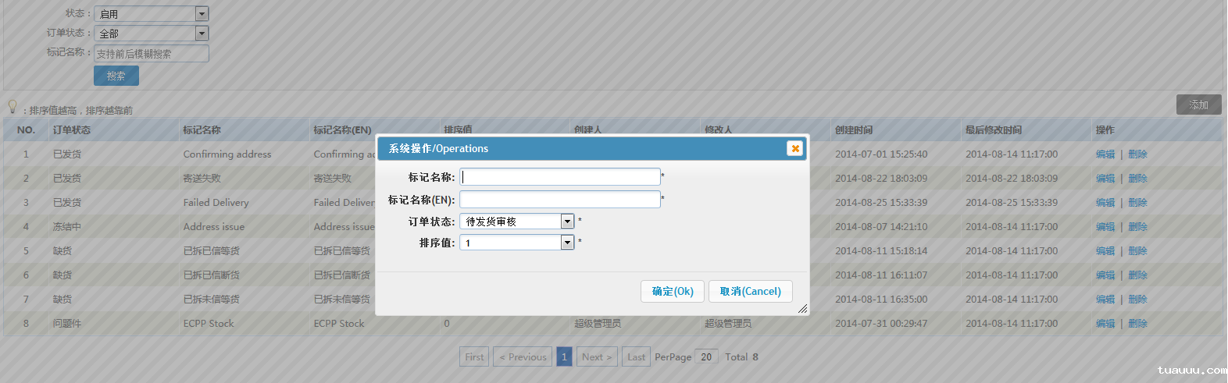Go to First page

(x=474, y=356)
